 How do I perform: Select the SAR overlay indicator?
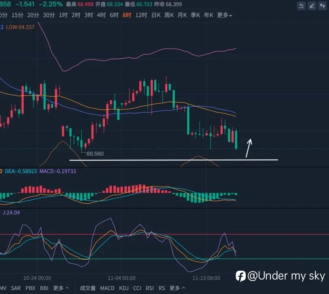tap(16, 288)
